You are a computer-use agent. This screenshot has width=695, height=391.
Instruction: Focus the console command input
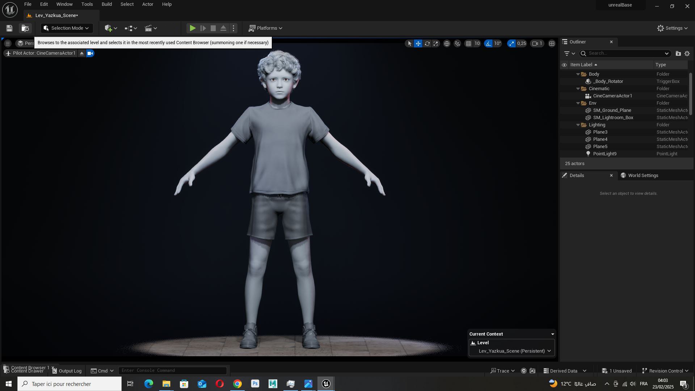click(173, 370)
